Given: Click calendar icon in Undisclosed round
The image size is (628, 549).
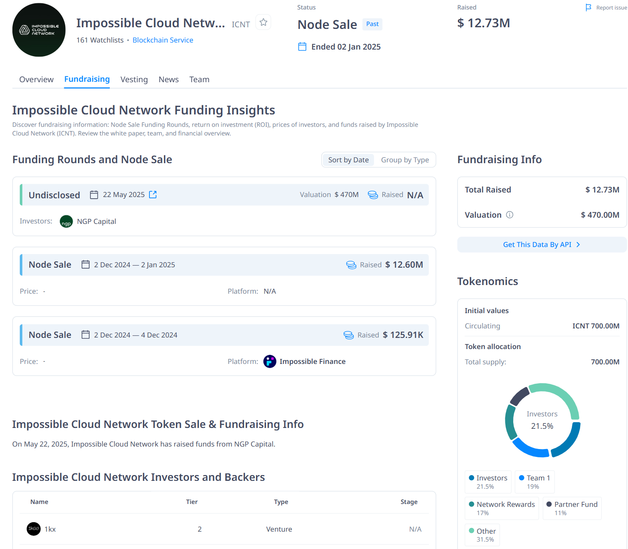Looking at the screenshot, I should click(x=94, y=195).
